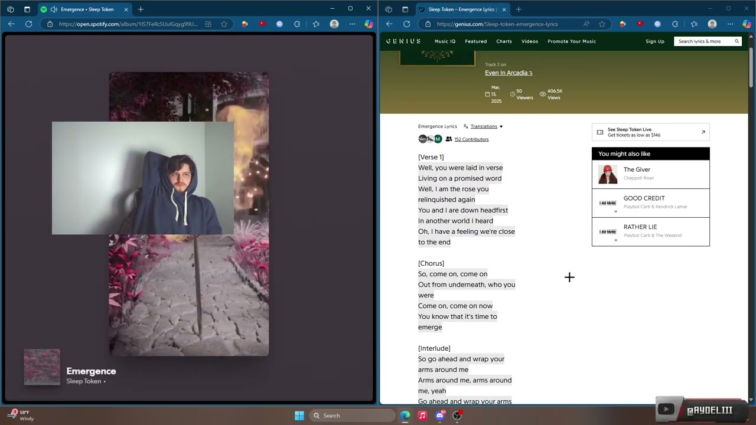Open RATHER LIE by Playboi Carti
756x425 pixels.
click(x=651, y=231)
